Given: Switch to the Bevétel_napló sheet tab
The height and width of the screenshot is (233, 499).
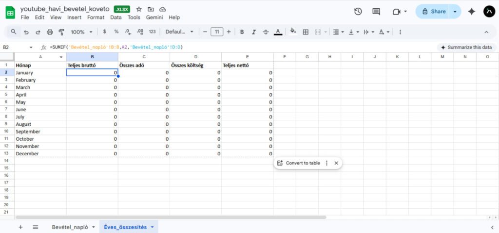Looking at the screenshot, I should pyautogui.click(x=70, y=227).
